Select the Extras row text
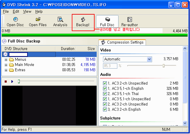 pyautogui.click(x=20, y=70)
